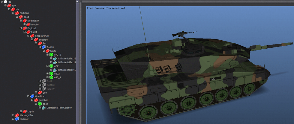Image resolution: width=294 pixels, height=124 pixels.
Task: Collapse the Payload branch
Action: [21, 28]
